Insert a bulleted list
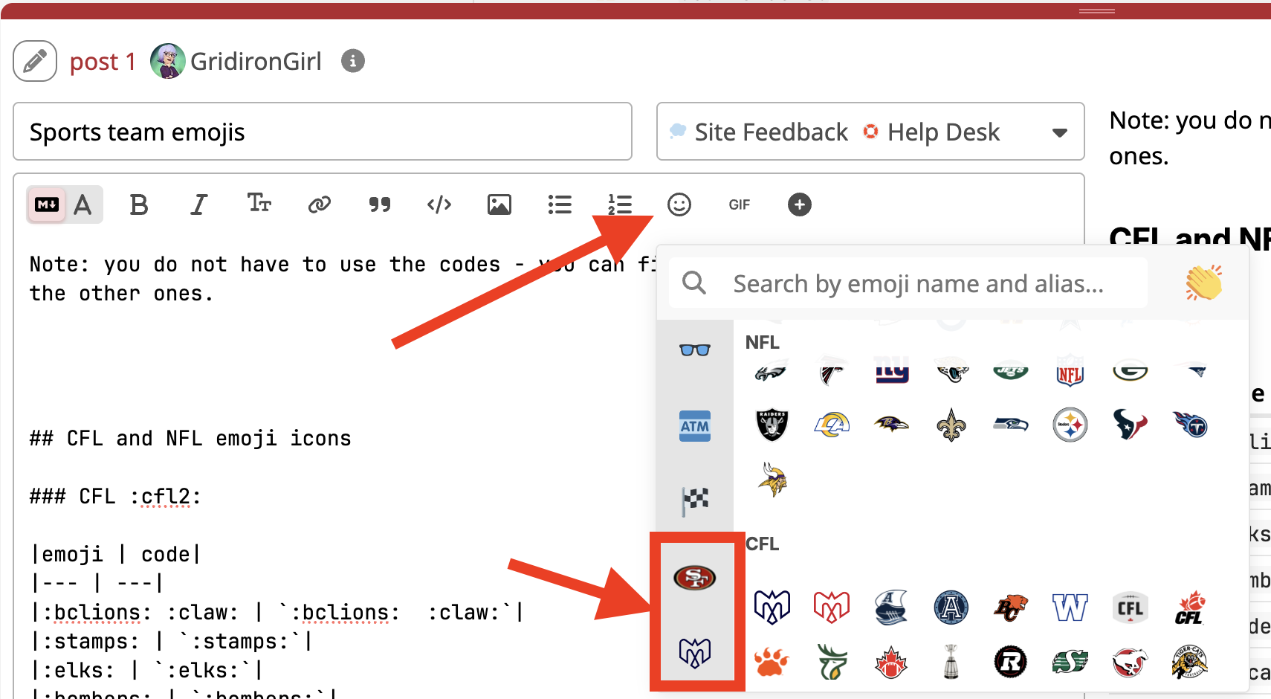1271x699 pixels. (x=559, y=204)
